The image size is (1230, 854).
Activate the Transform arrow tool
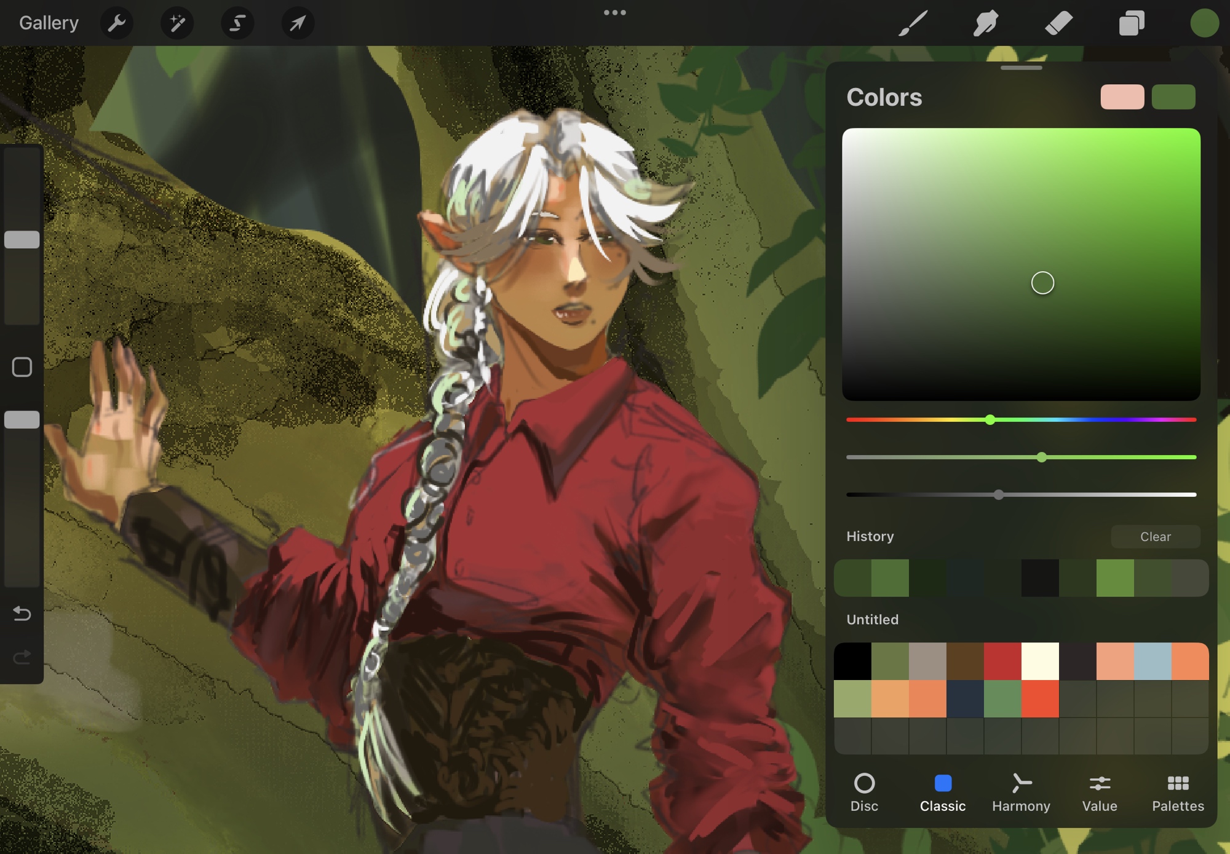point(298,23)
